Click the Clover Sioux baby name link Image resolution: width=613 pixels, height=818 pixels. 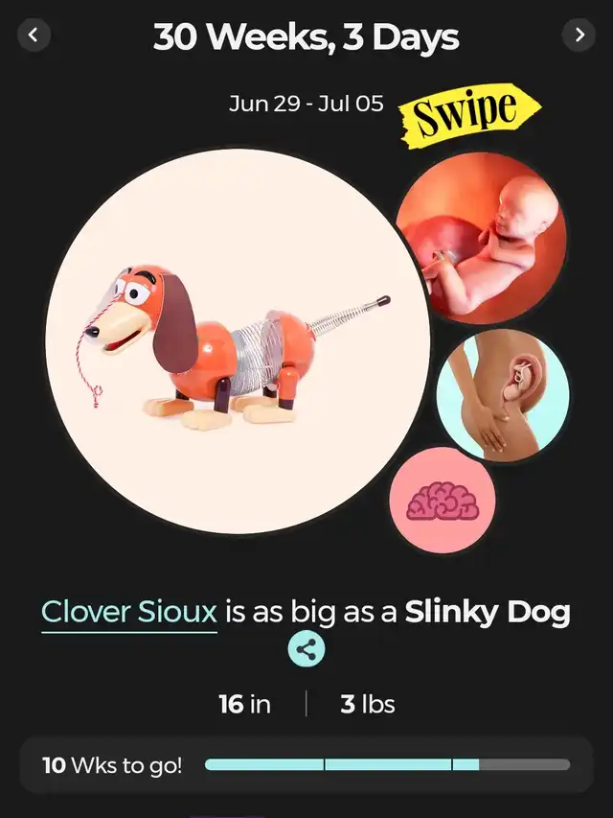click(129, 613)
